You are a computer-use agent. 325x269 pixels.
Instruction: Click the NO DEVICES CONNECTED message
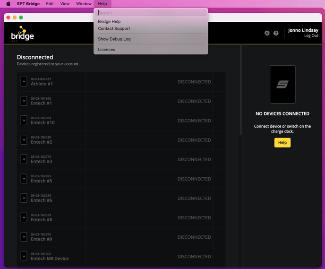282,113
